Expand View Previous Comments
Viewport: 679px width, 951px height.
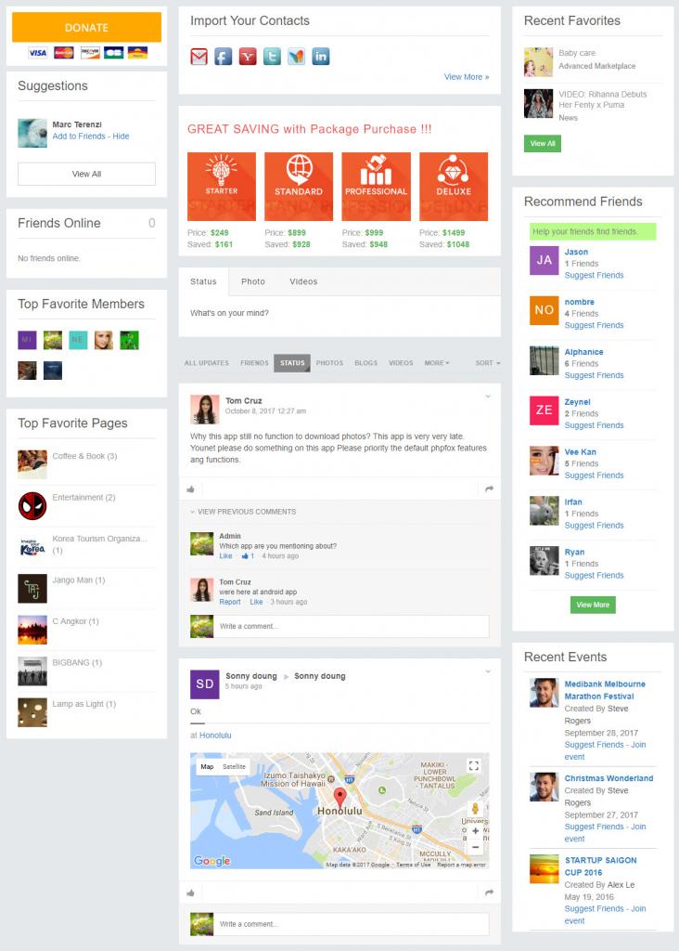coord(243,512)
